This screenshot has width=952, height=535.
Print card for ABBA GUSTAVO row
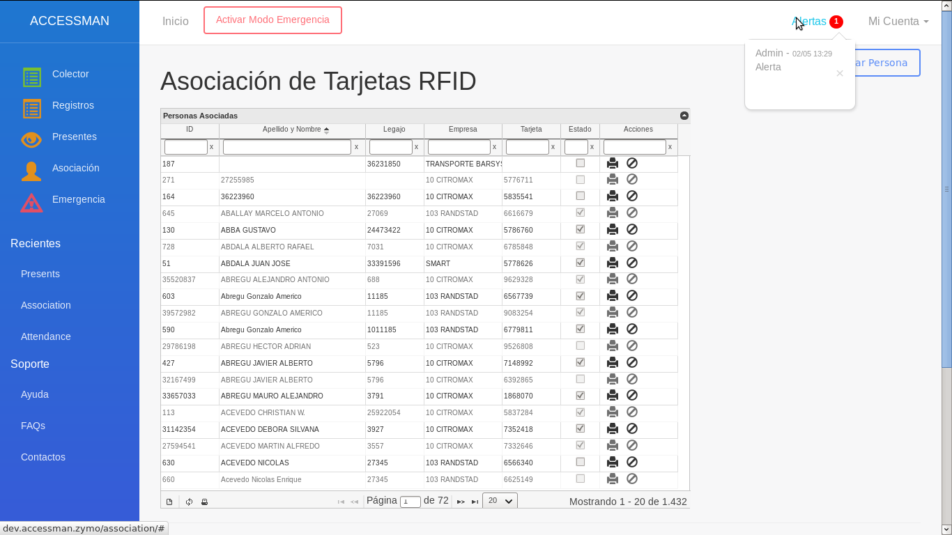point(612,230)
